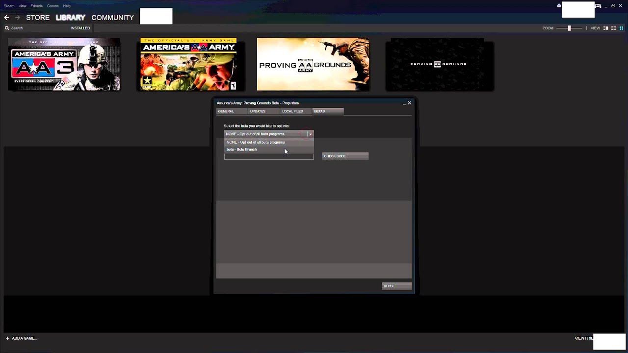Click the CHECK CODE button
The height and width of the screenshot is (353, 628).
345,156
